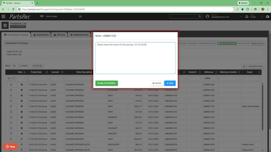Go back in browser history

tap(3, 9)
